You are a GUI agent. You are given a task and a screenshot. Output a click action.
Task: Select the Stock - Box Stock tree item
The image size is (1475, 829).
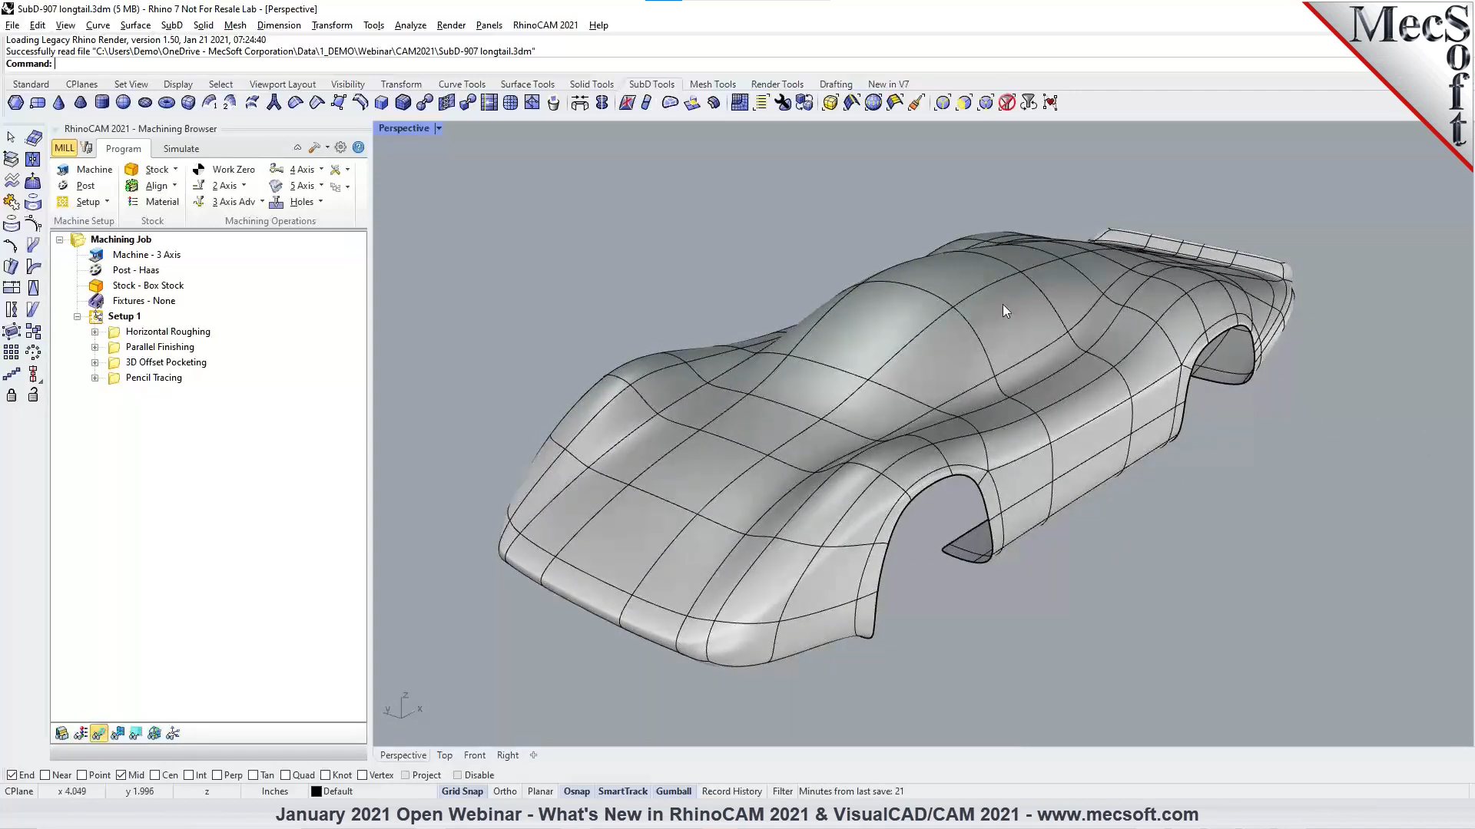[x=147, y=286]
